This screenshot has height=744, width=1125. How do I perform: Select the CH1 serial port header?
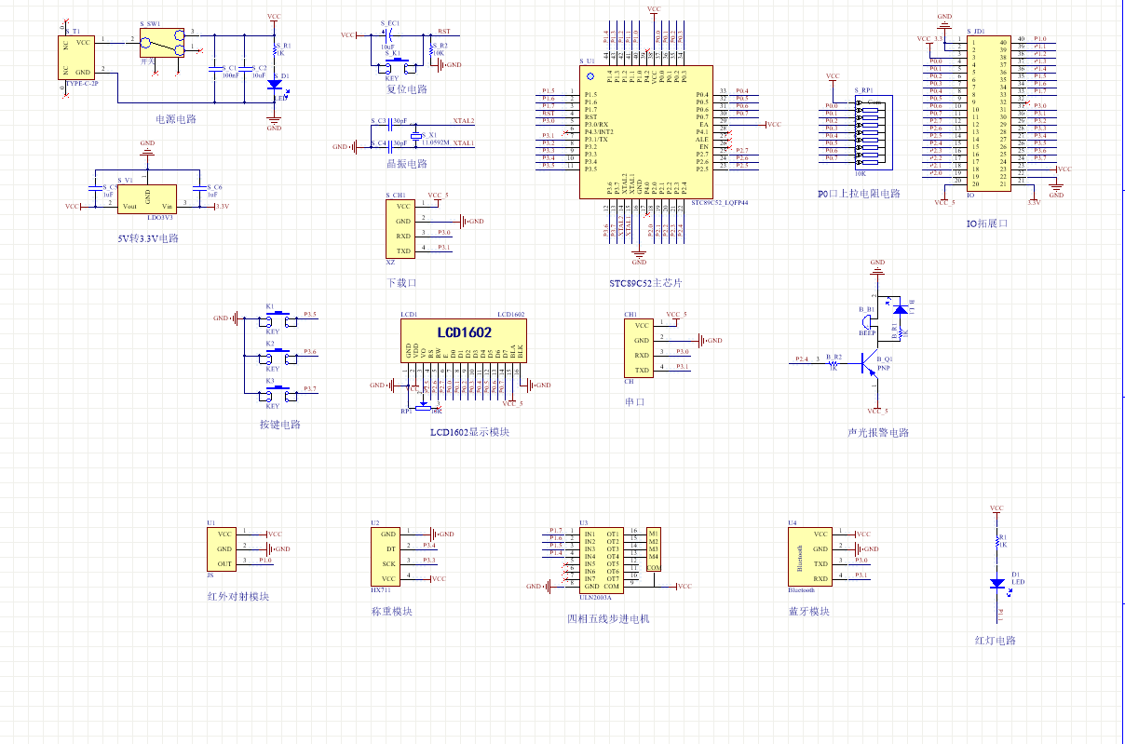639,348
